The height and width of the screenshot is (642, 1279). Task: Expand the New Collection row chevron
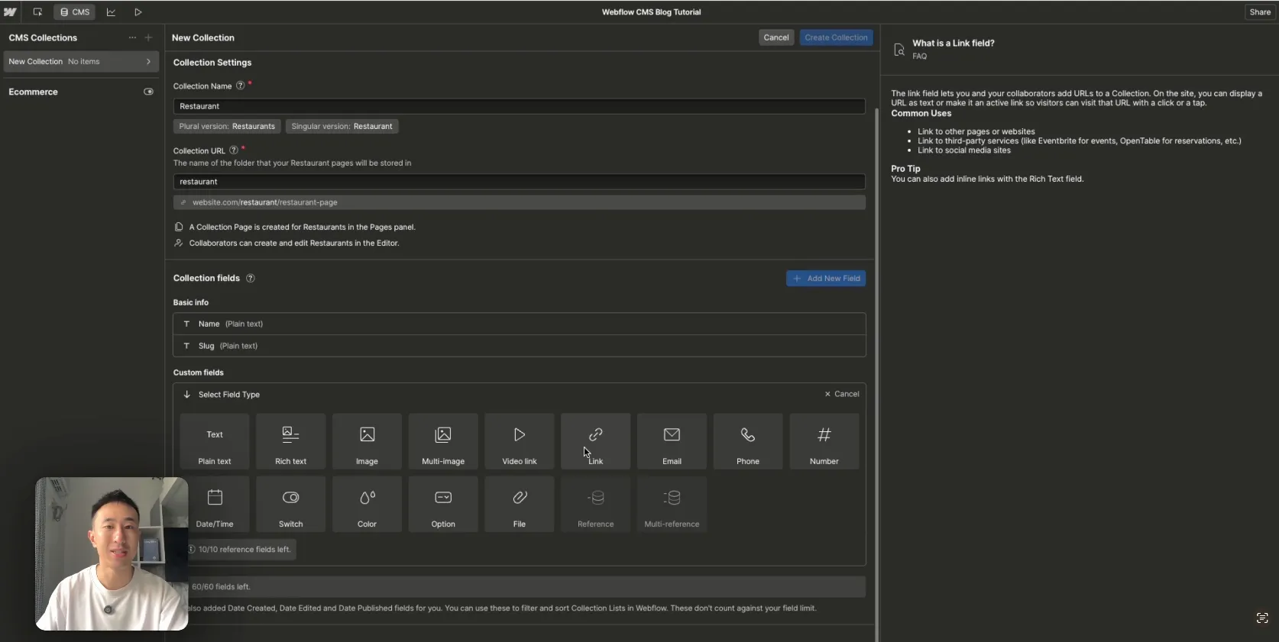[148, 62]
